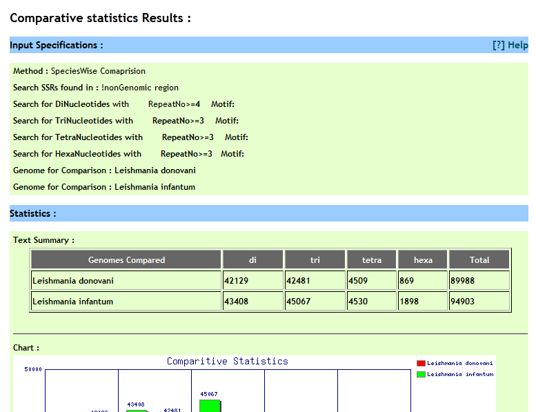536x412 pixels.
Task: Click the green chart bar labeled 45067
Action: click(x=209, y=406)
